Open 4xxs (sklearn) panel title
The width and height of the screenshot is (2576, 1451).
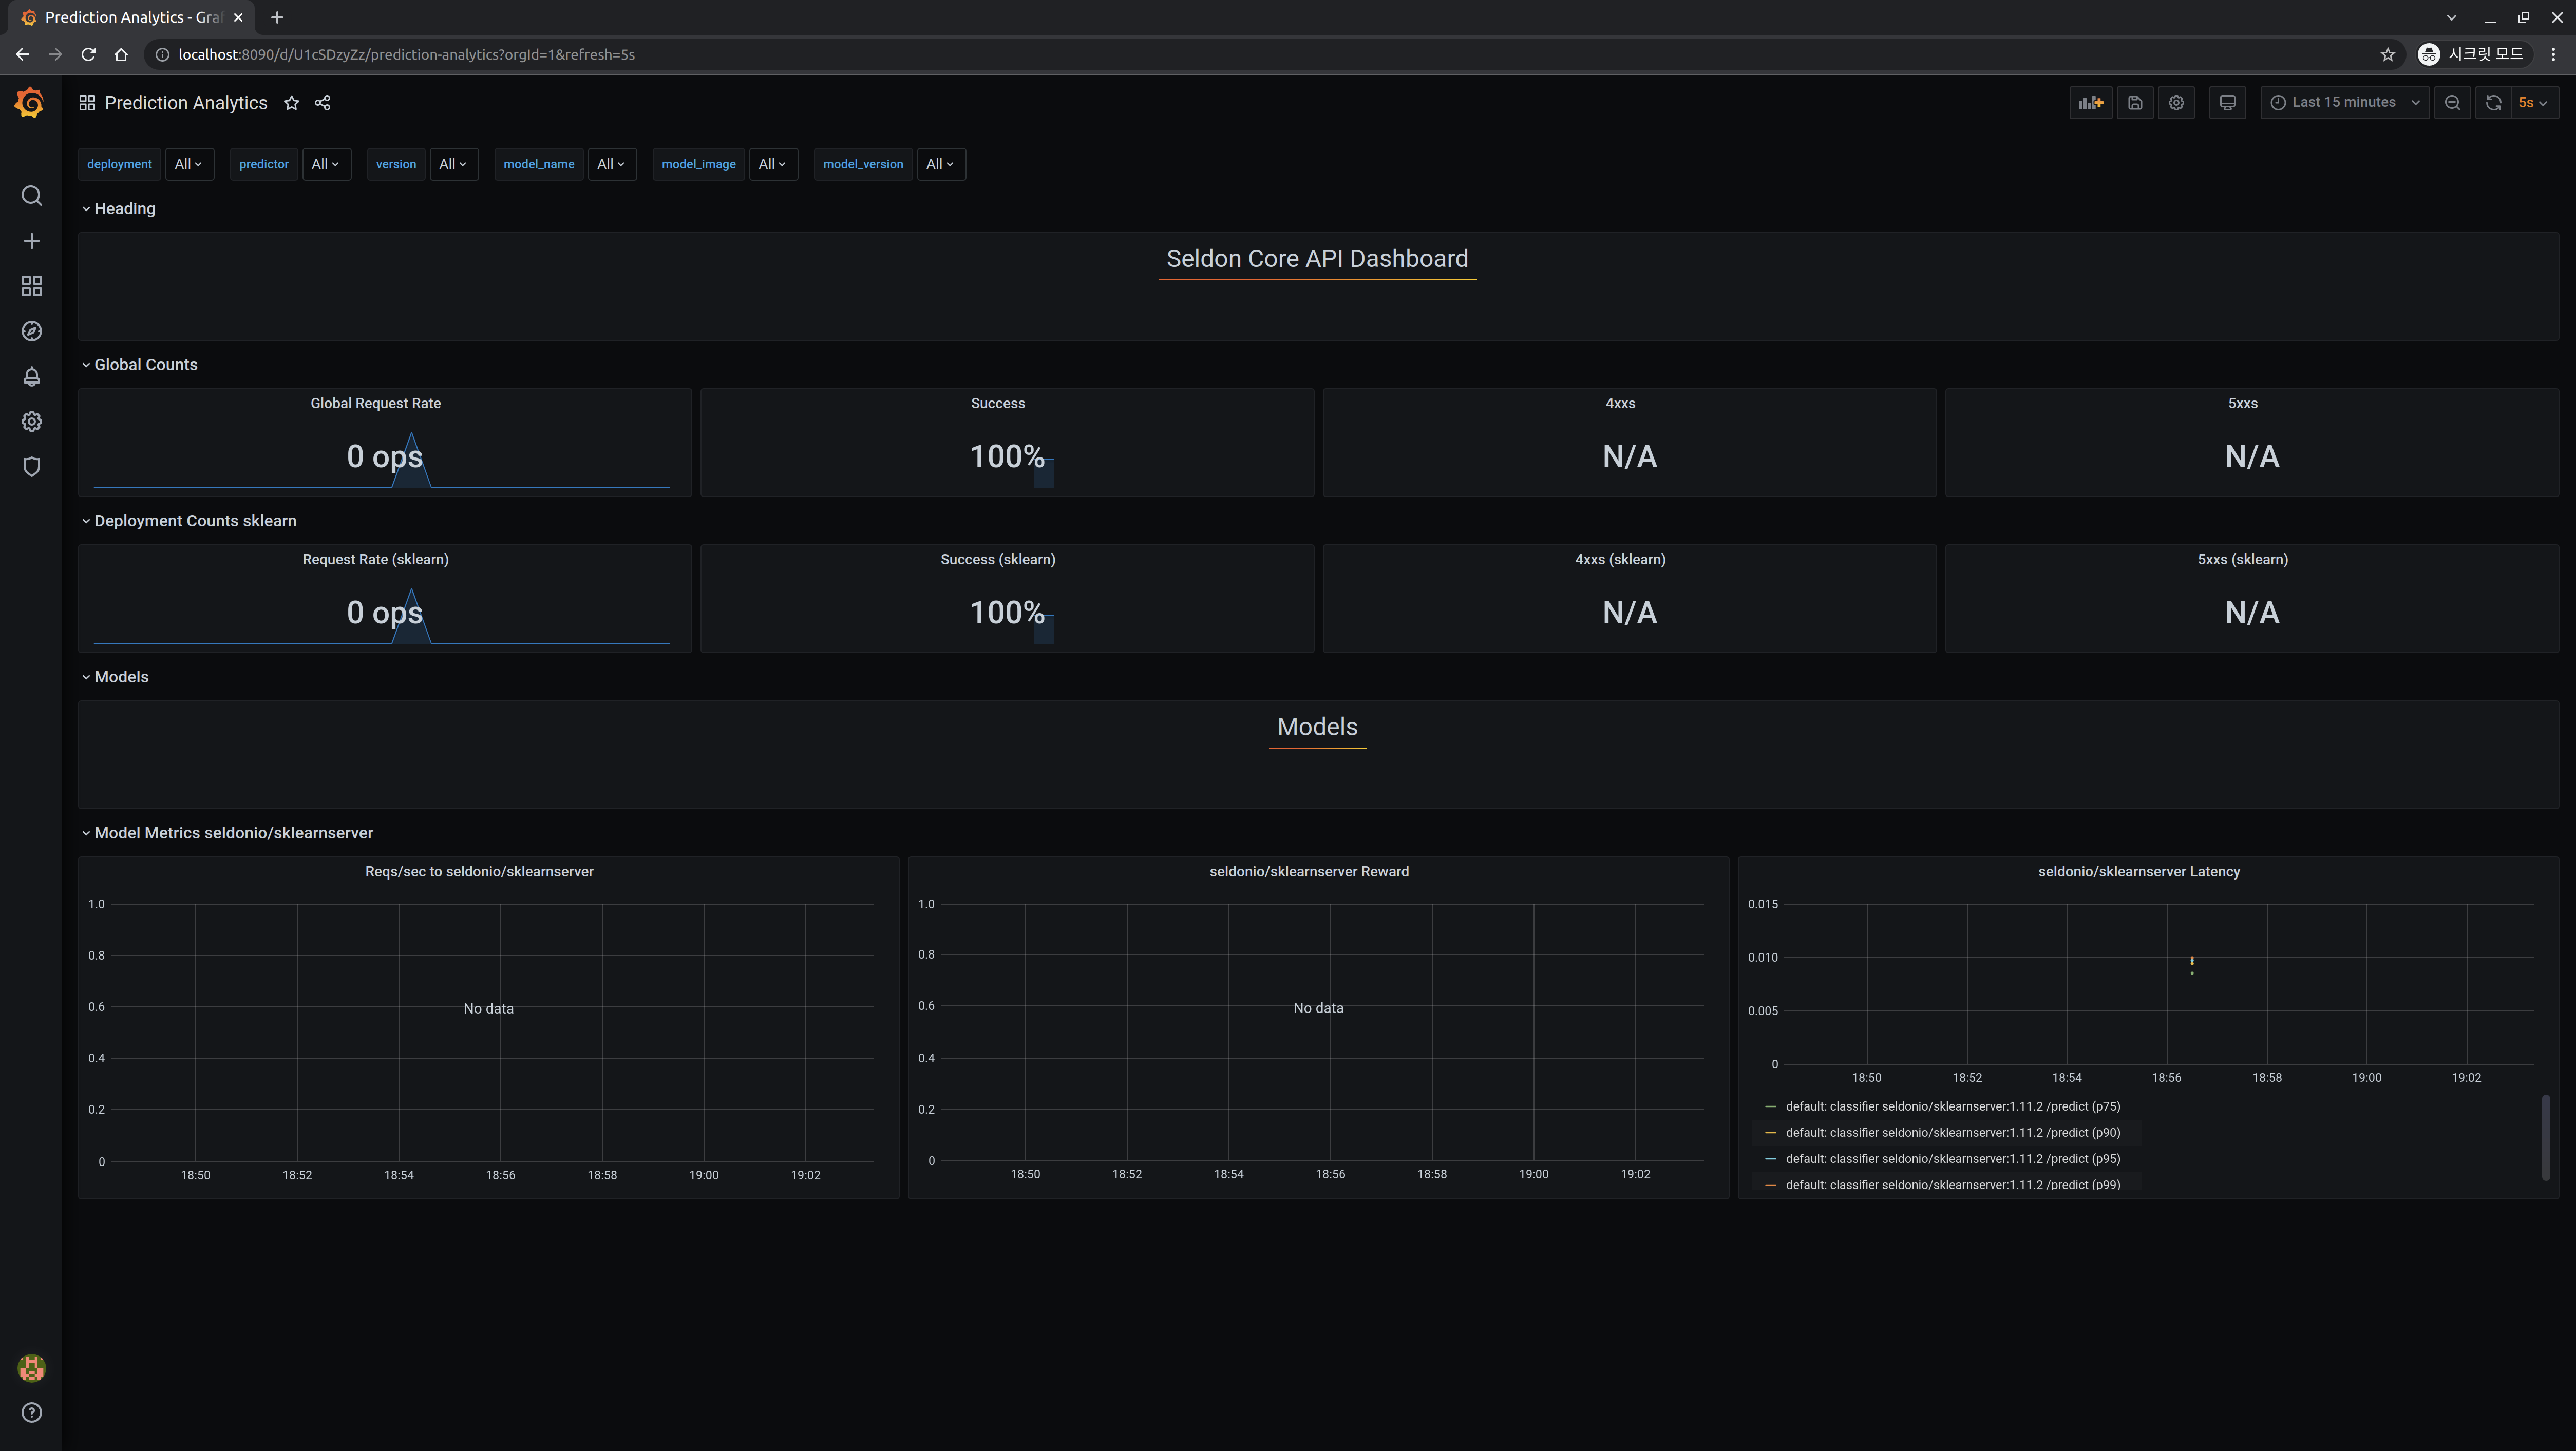pyautogui.click(x=1620, y=560)
